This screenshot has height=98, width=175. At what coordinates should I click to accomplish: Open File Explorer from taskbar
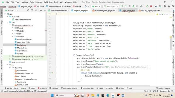[93, 95]
